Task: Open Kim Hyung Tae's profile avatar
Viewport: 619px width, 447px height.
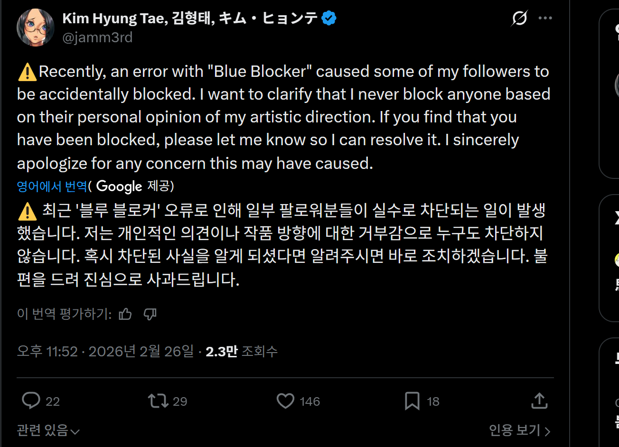Action: coord(36,28)
